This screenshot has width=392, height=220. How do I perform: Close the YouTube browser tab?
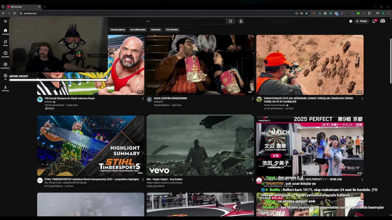[x=39, y=7]
